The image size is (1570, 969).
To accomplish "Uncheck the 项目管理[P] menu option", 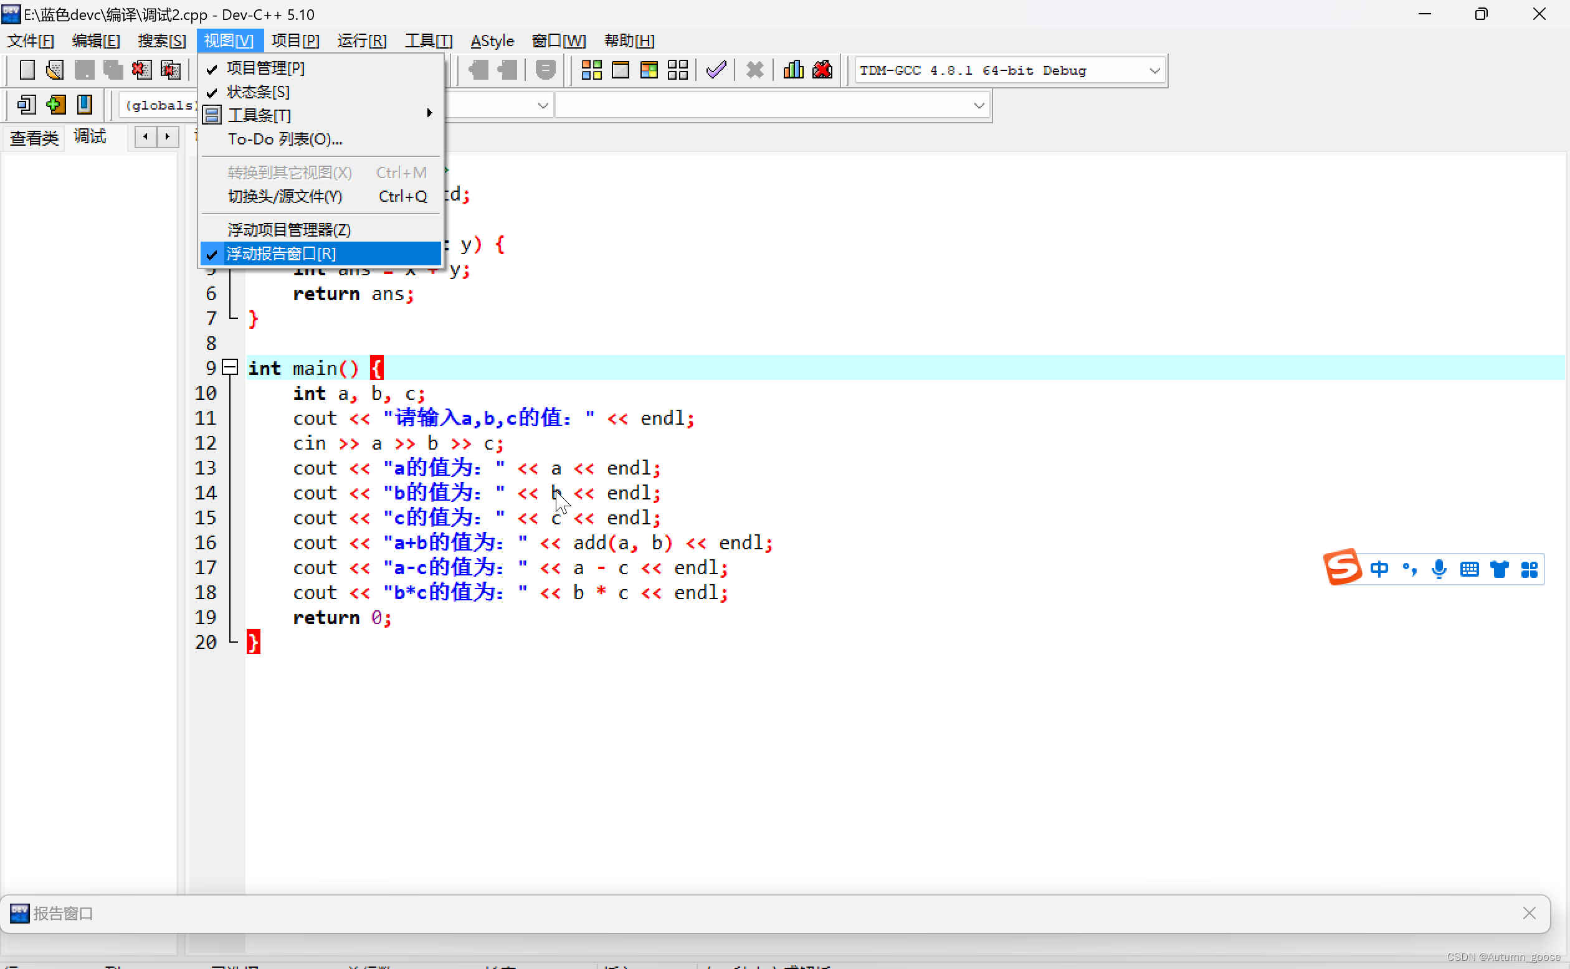I will (265, 68).
